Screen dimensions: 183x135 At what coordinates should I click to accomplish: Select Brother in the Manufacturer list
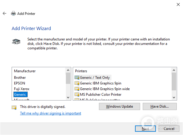tap(20, 78)
